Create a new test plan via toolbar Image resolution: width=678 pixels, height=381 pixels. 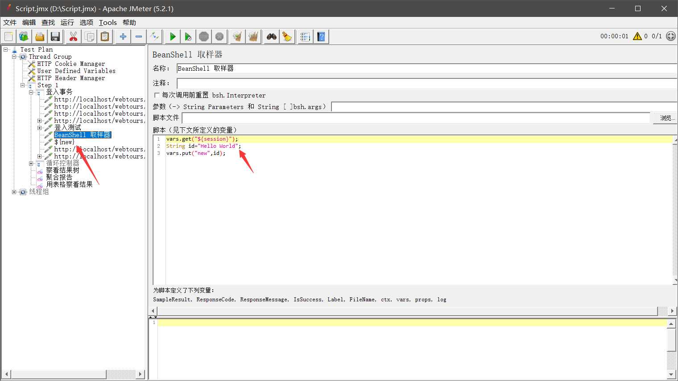(9, 36)
